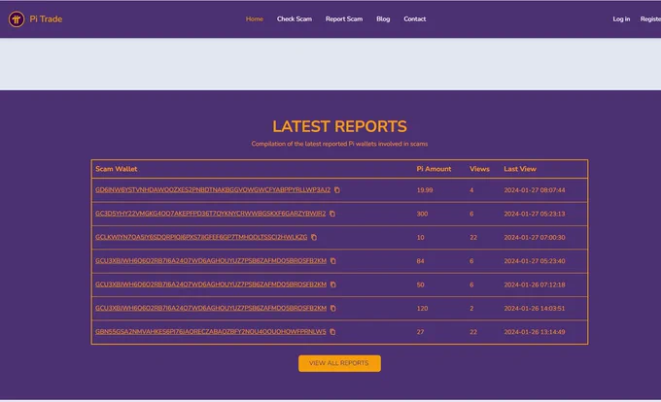Screen dimensions: 661x402
Task: Click the timestamp 2024-01-26 14:03:51
Action: coord(535,308)
